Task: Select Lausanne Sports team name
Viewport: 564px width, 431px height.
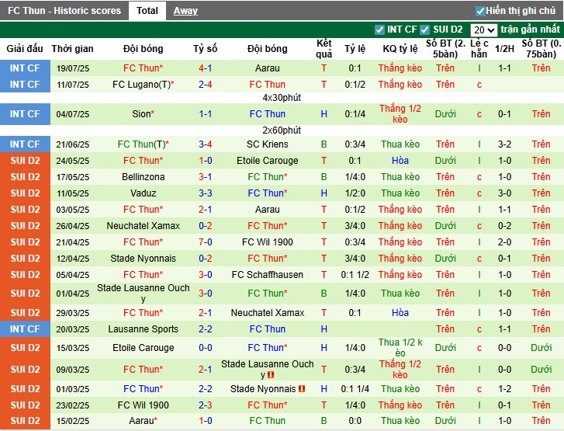Action: [x=144, y=329]
